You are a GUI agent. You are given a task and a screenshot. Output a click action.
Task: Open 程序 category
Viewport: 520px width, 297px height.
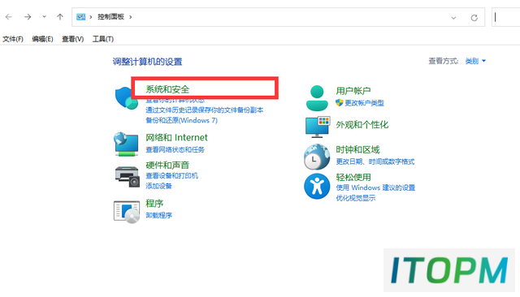[154, 204]
